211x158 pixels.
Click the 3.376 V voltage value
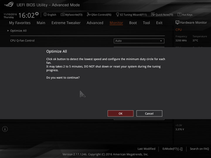pyautogui.click(x=180, y=129)
